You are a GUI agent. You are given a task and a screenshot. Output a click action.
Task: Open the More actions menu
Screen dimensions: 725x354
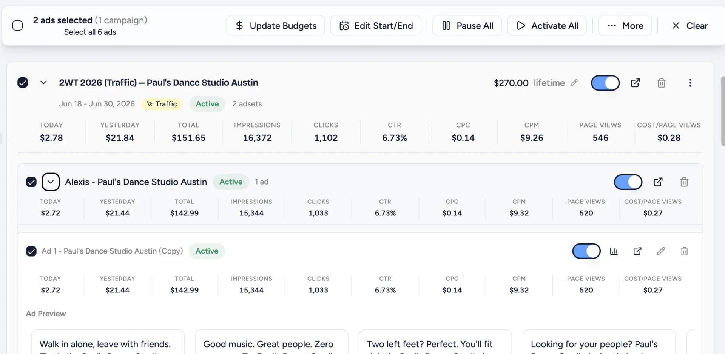pos(625,26)
